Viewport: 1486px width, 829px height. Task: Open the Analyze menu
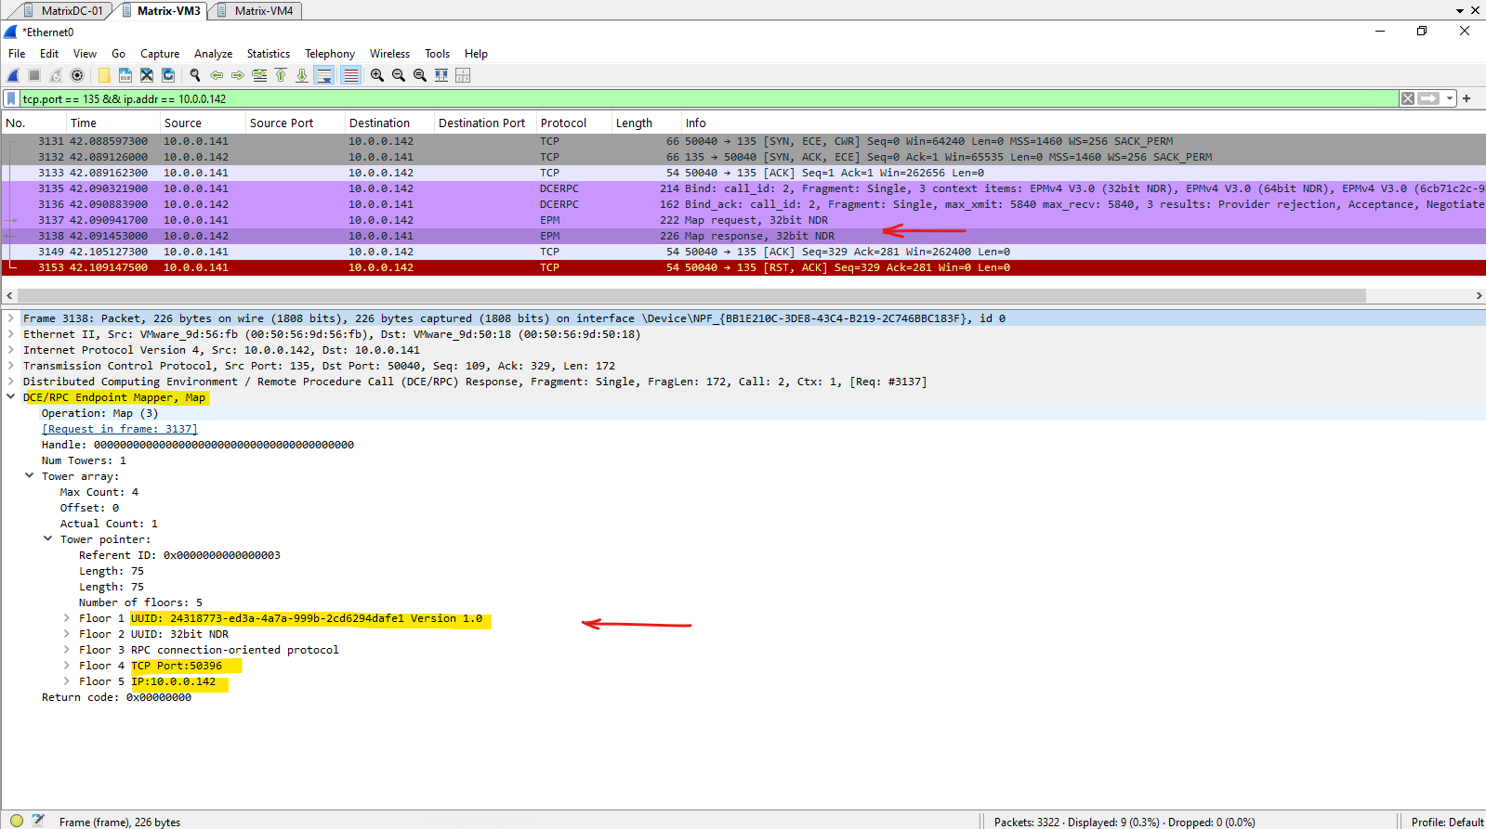(213, 54)
